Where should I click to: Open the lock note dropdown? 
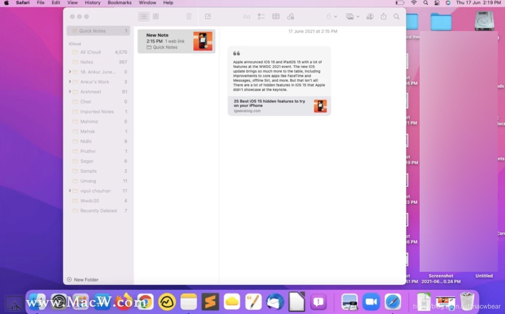331,16
